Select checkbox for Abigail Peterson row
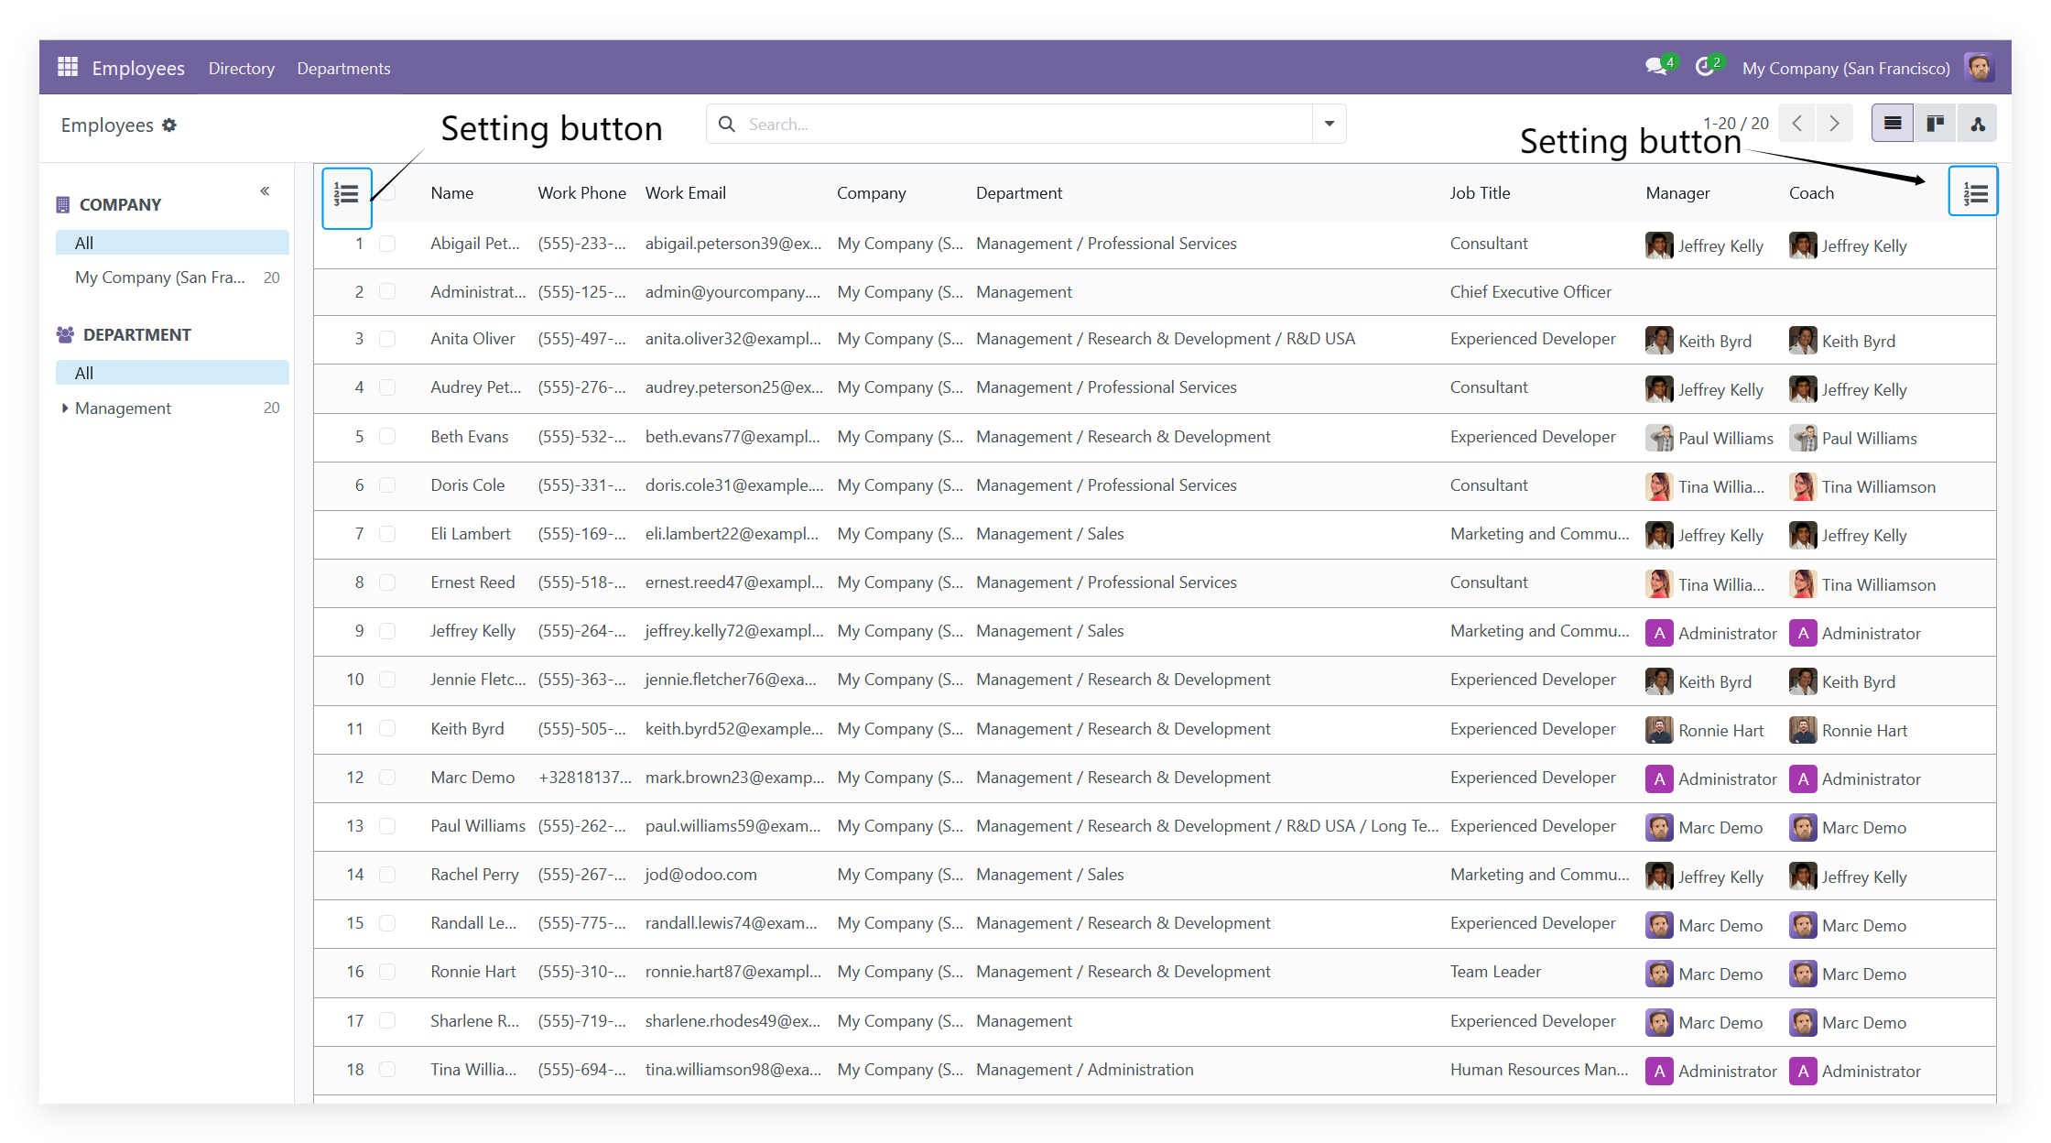 click(x=387, y=244)
